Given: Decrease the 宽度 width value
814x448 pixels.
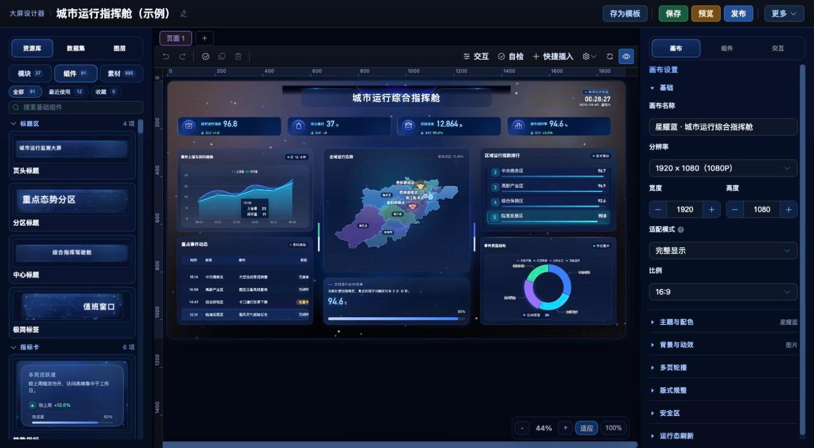Looking at the screenshot, I should 658,210.
